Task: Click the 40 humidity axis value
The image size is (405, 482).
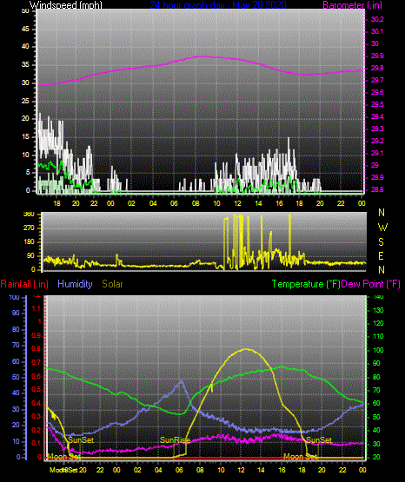Action: click(x=16, y=393)
